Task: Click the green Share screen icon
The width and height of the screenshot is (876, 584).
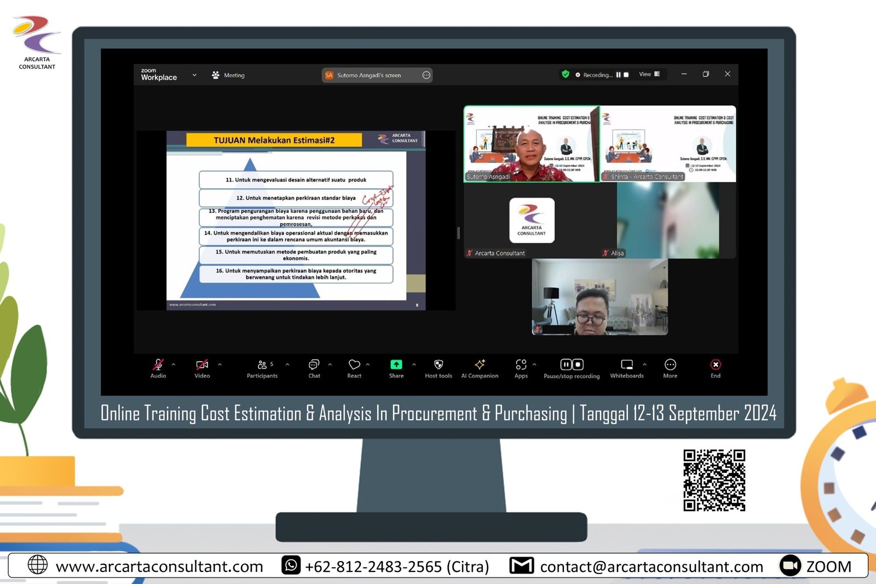Action: pyautogui.click(x=396, y=365)
